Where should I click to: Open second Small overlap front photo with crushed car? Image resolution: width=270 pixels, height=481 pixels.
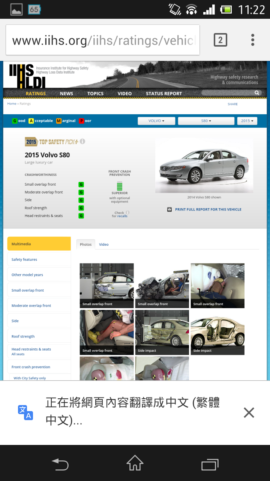pos(162,286)
